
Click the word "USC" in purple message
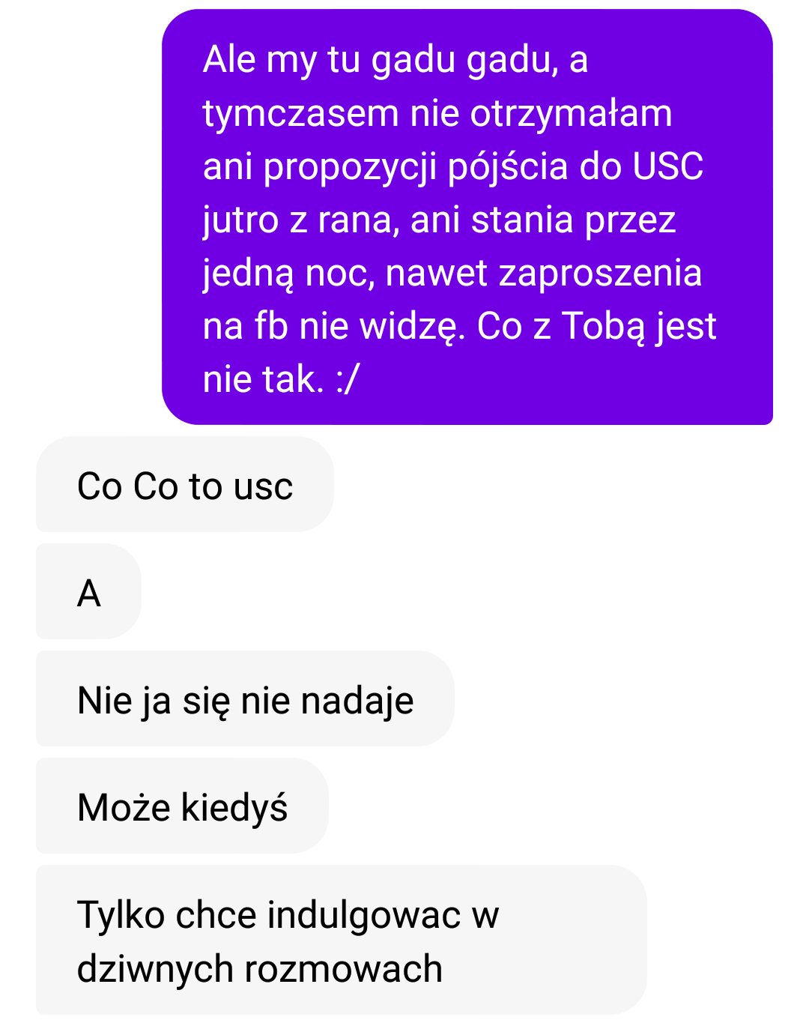click(x=668, y=166)
